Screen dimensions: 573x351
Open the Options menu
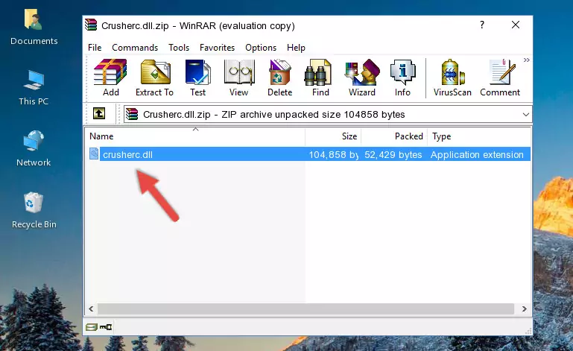coord(261,48)
